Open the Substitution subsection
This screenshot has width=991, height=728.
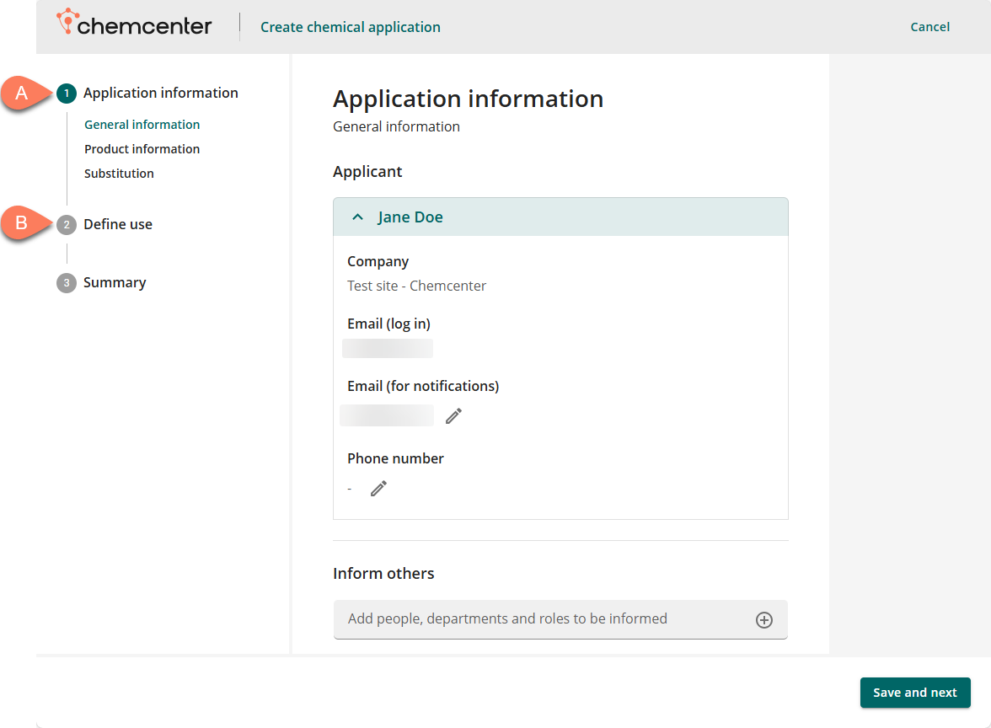119,174
